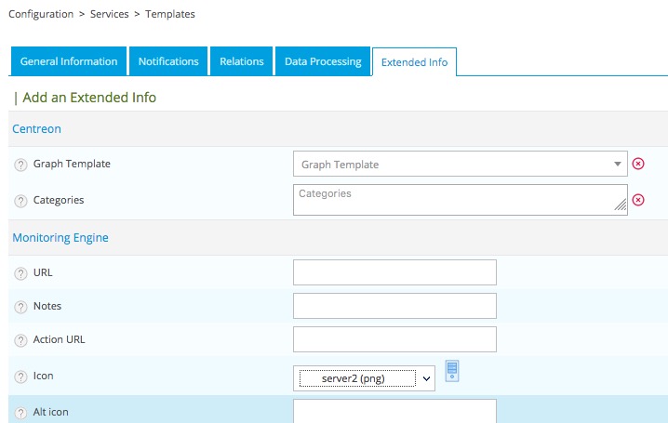This screenshot has height=423, width=668.
Task: Click help icon next to URL field
Action: tap(20, 273)
